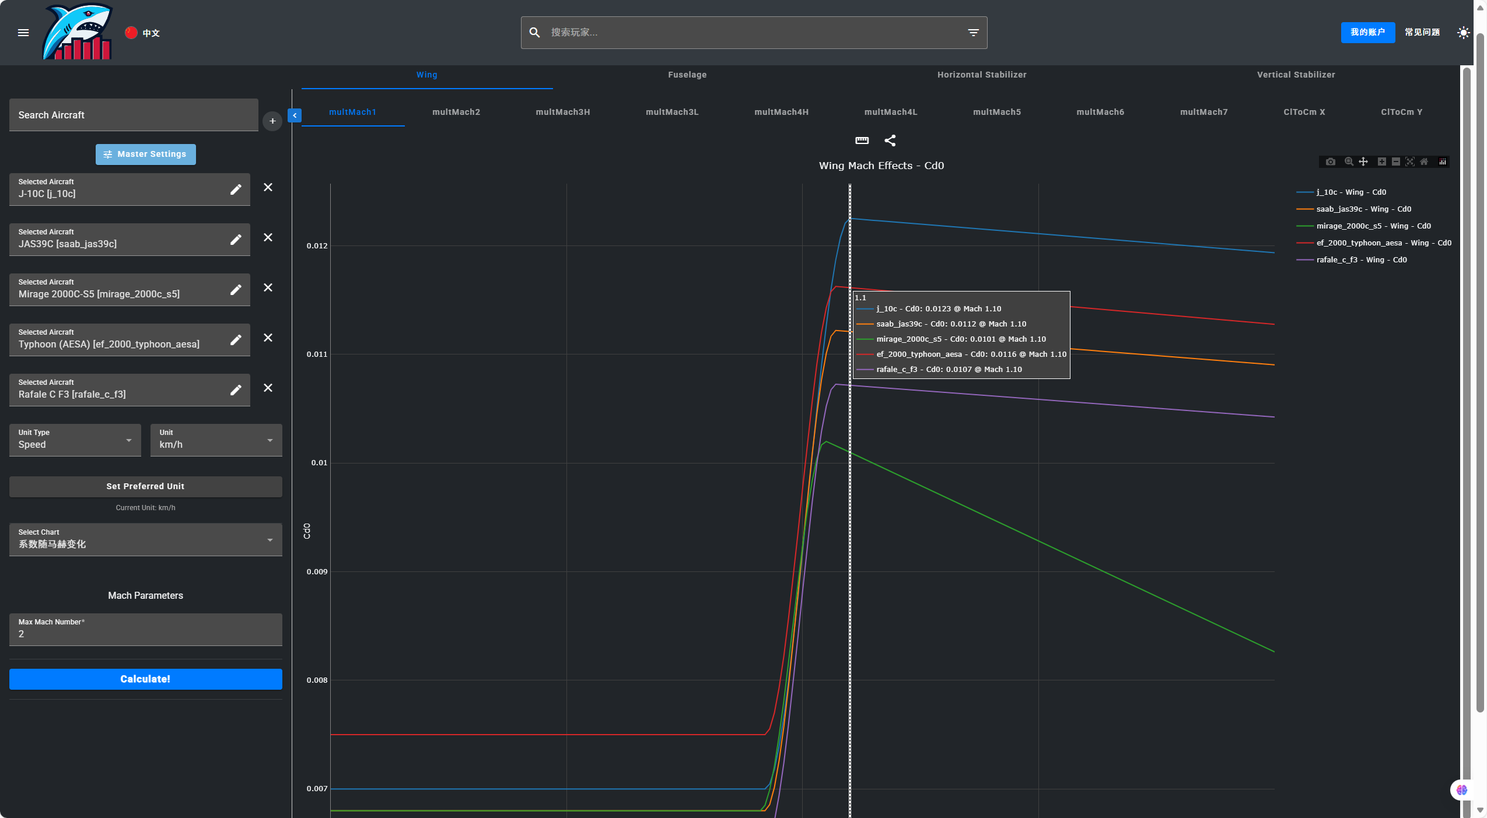Image resolution: width=1487 pixels, height=818 pixels.
Task: Edit the Rafale C F3 selection
Action: click(x=236, y=390)
